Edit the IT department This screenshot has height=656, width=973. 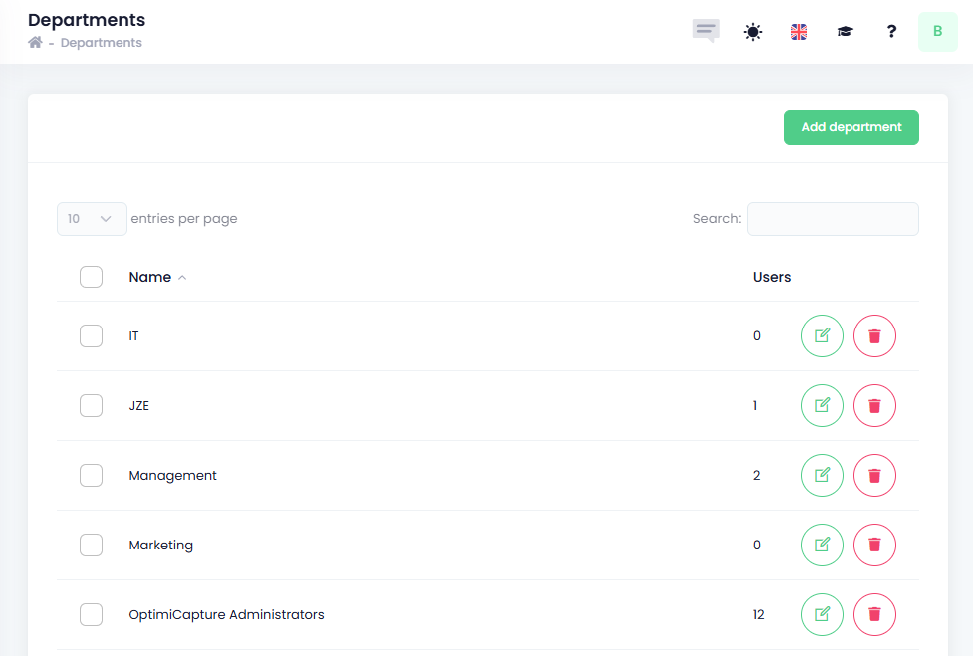(x=822, y=336)
